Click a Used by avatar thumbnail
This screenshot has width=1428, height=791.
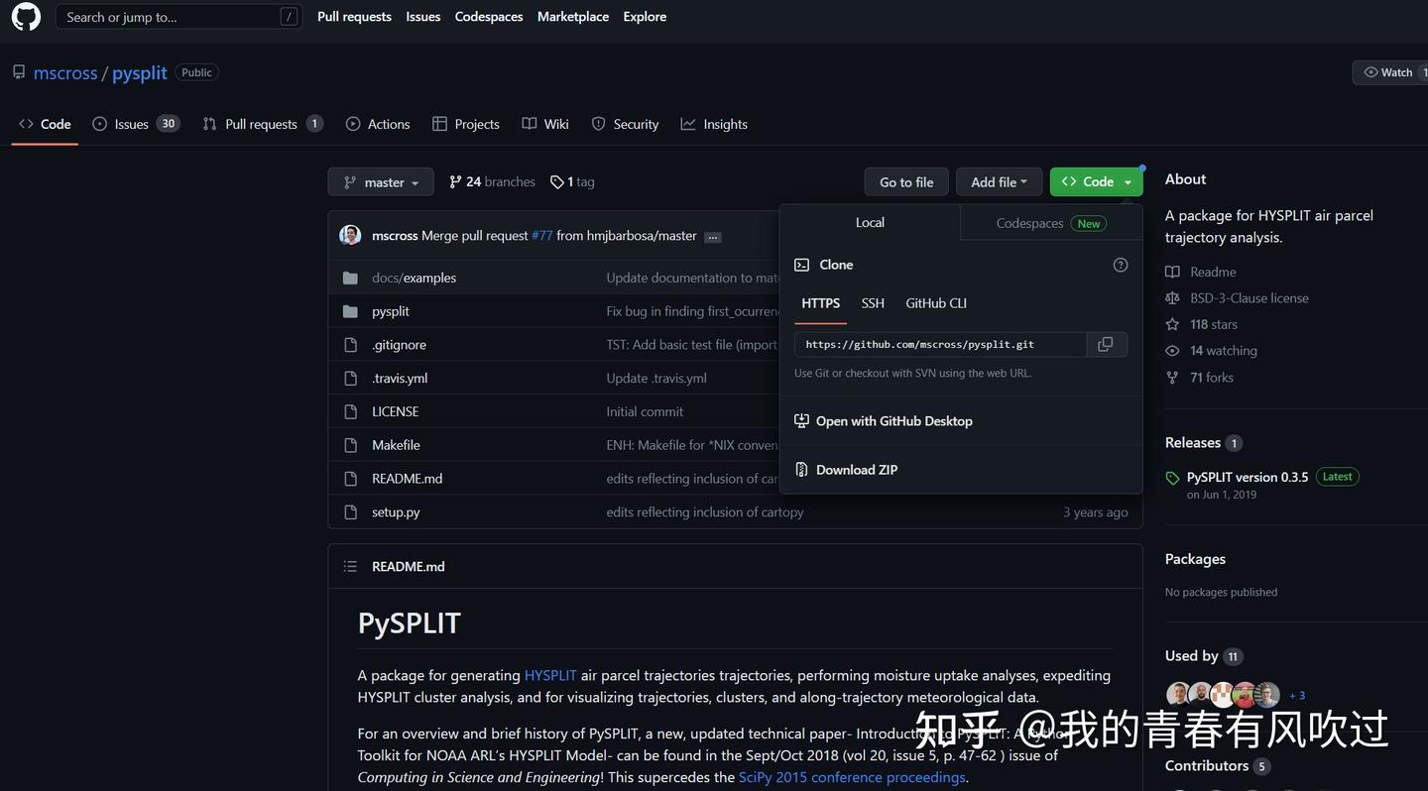[1178, 694]
